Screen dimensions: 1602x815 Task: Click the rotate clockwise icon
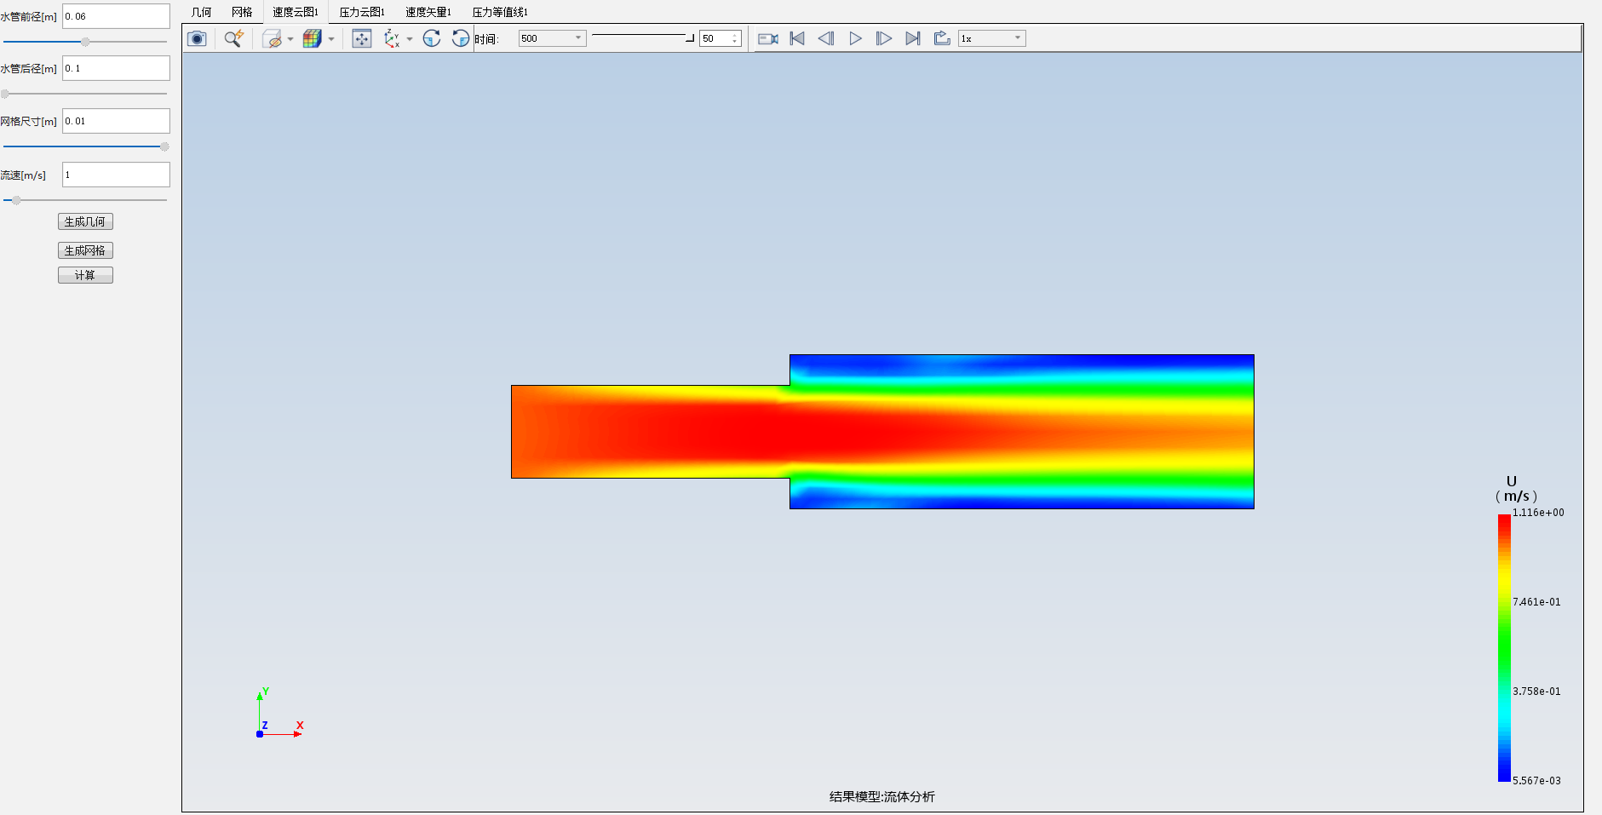(432, 38)
